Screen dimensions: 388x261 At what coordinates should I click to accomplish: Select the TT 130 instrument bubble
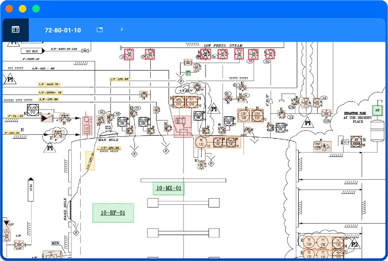point(323,242)
